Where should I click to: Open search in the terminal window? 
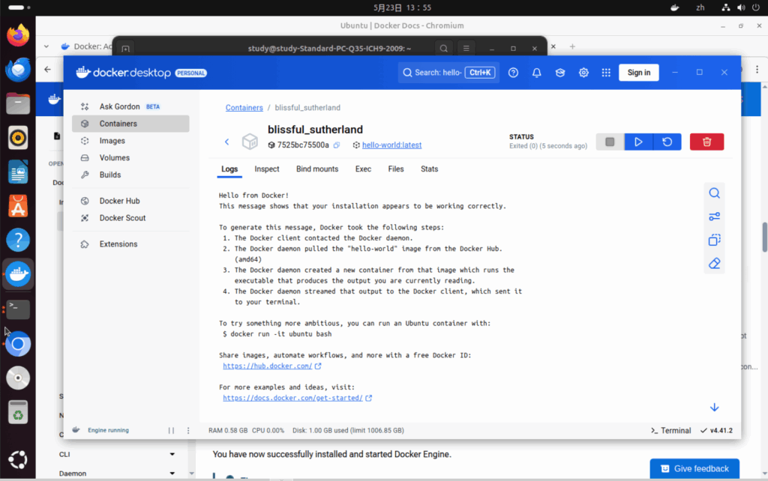tap(444, 49)
